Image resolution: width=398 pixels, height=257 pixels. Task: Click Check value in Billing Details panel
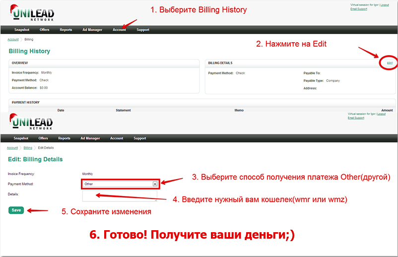[x=240, y=73]
